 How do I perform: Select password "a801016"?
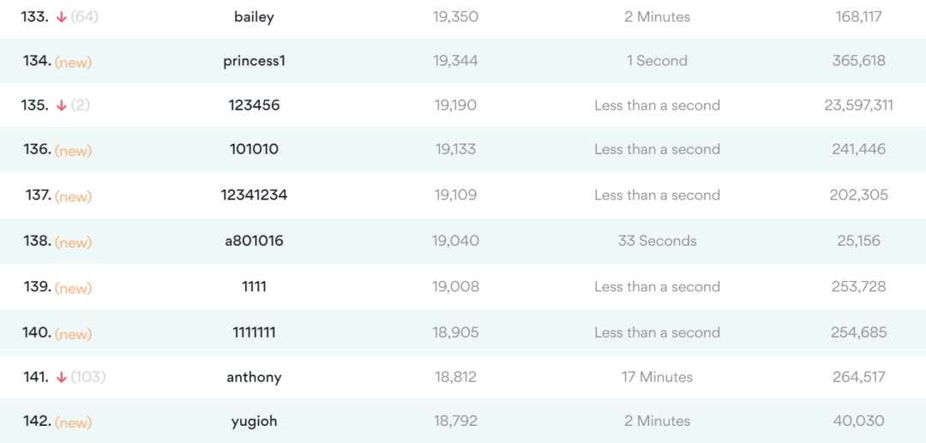click(254, 241)
